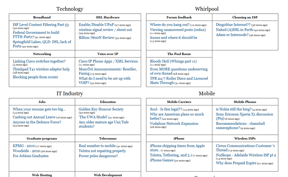Open the ISP Level Content Filtering thread

tap(41, 25)
